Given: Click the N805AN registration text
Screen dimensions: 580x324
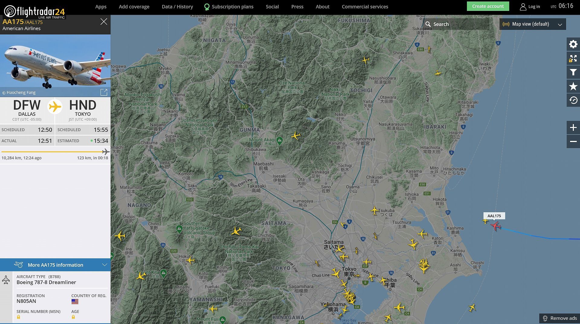Looking at the screenshot, I should pyautogui.click(x=26, y=301).
